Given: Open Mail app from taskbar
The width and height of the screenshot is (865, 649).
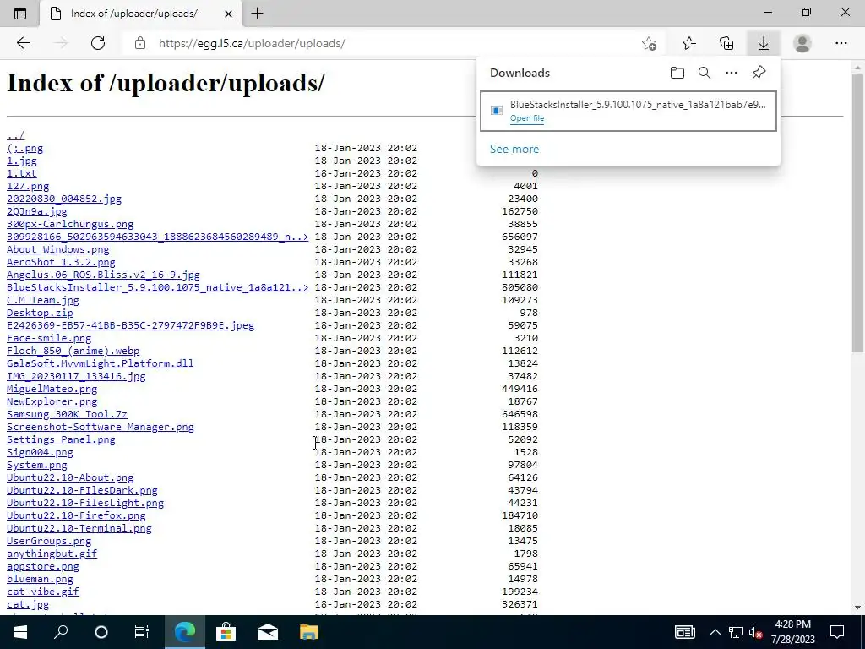Looking at the screenshot, I should (268, 632).
